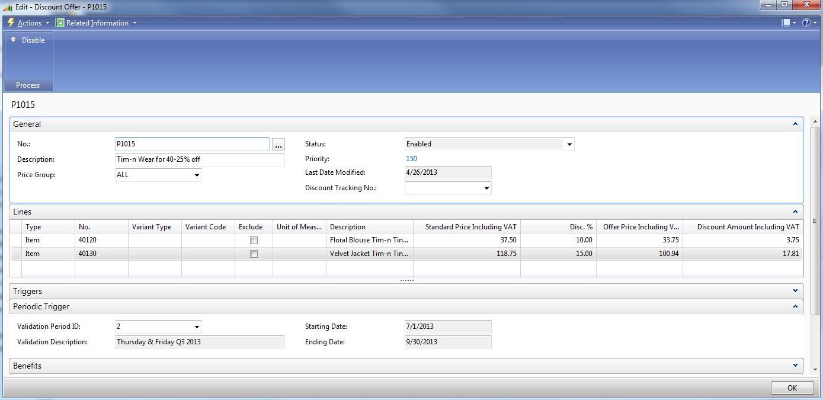Click the ellipsis lookup button beside No. field
823x400 pixels.
point(278,145)
